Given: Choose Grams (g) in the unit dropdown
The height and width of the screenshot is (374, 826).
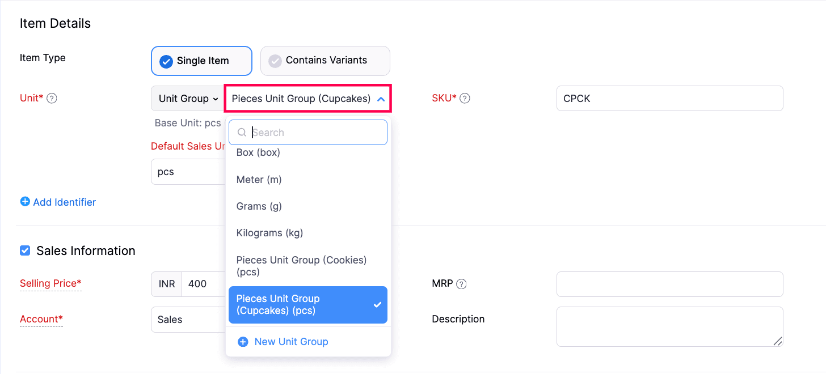Looking at the screenshot, I should 259,206.
